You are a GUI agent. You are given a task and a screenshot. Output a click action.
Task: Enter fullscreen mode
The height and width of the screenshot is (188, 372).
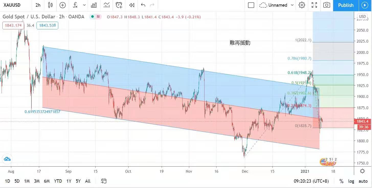(x=314, y=5)
